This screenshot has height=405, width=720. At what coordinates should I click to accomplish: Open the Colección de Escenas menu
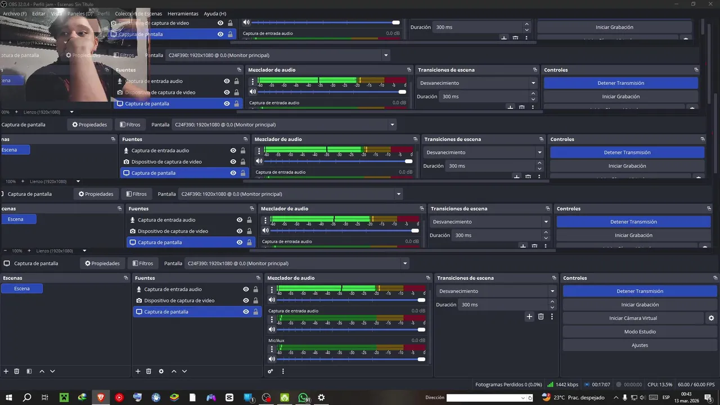[138, 13]
